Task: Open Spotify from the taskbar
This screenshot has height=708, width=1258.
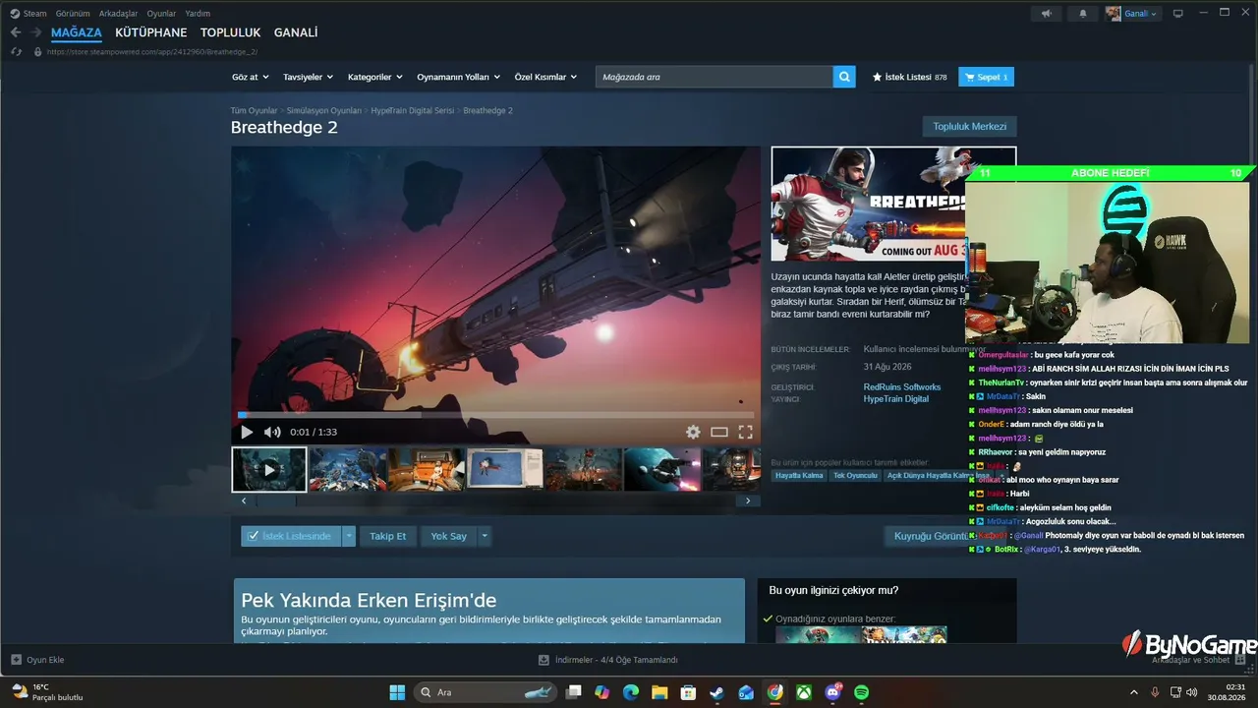Action: [x=861, y=692]
